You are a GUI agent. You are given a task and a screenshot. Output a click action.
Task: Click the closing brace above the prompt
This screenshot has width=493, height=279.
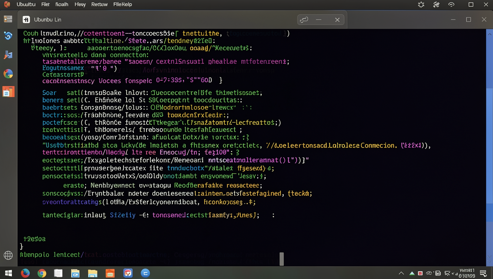coord(21,246)
